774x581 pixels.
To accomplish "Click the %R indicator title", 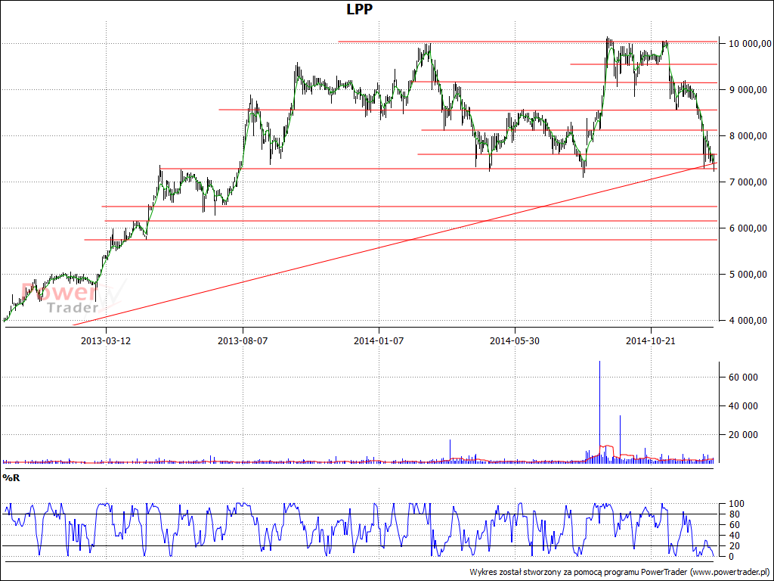I will point(11,478).
